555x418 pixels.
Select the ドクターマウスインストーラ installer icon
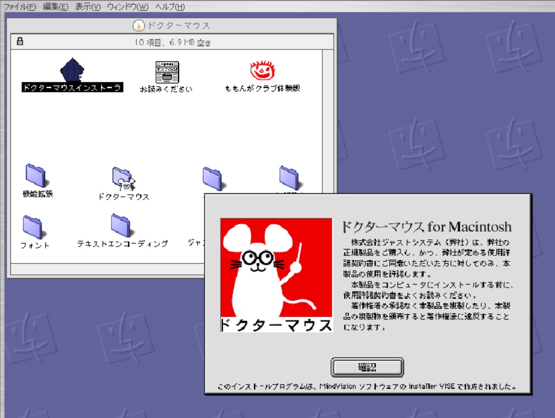72,69
